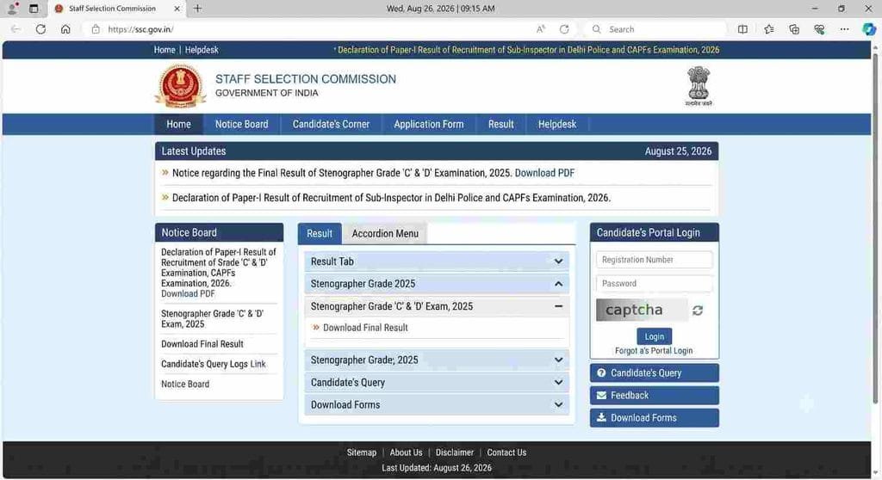Click the August 25, 2026 date text
Screen dimensions: 882x480
[678, 151]
